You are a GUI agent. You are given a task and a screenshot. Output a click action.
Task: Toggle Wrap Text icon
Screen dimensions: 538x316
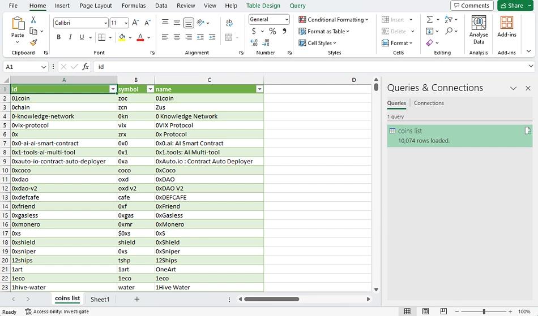[229, 23]
